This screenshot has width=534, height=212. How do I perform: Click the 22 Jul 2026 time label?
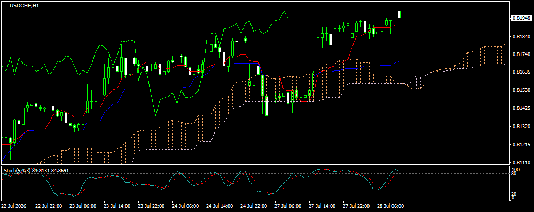(13, 206)
